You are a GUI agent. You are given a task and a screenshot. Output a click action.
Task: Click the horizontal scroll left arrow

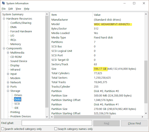[52, 117]
